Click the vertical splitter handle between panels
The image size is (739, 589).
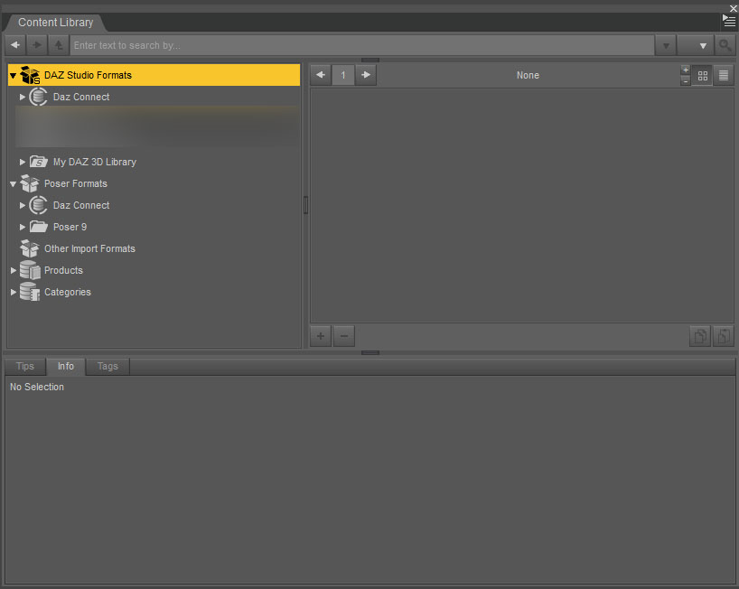pos(305,205)
